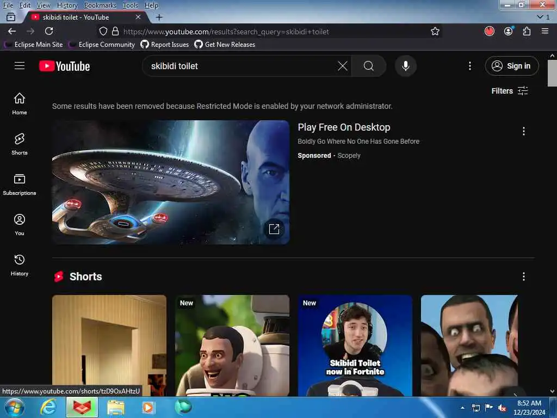The width and height of the screenshot is (557, 418).
Task: Open the browser account icon
Action: coord(509,31)
